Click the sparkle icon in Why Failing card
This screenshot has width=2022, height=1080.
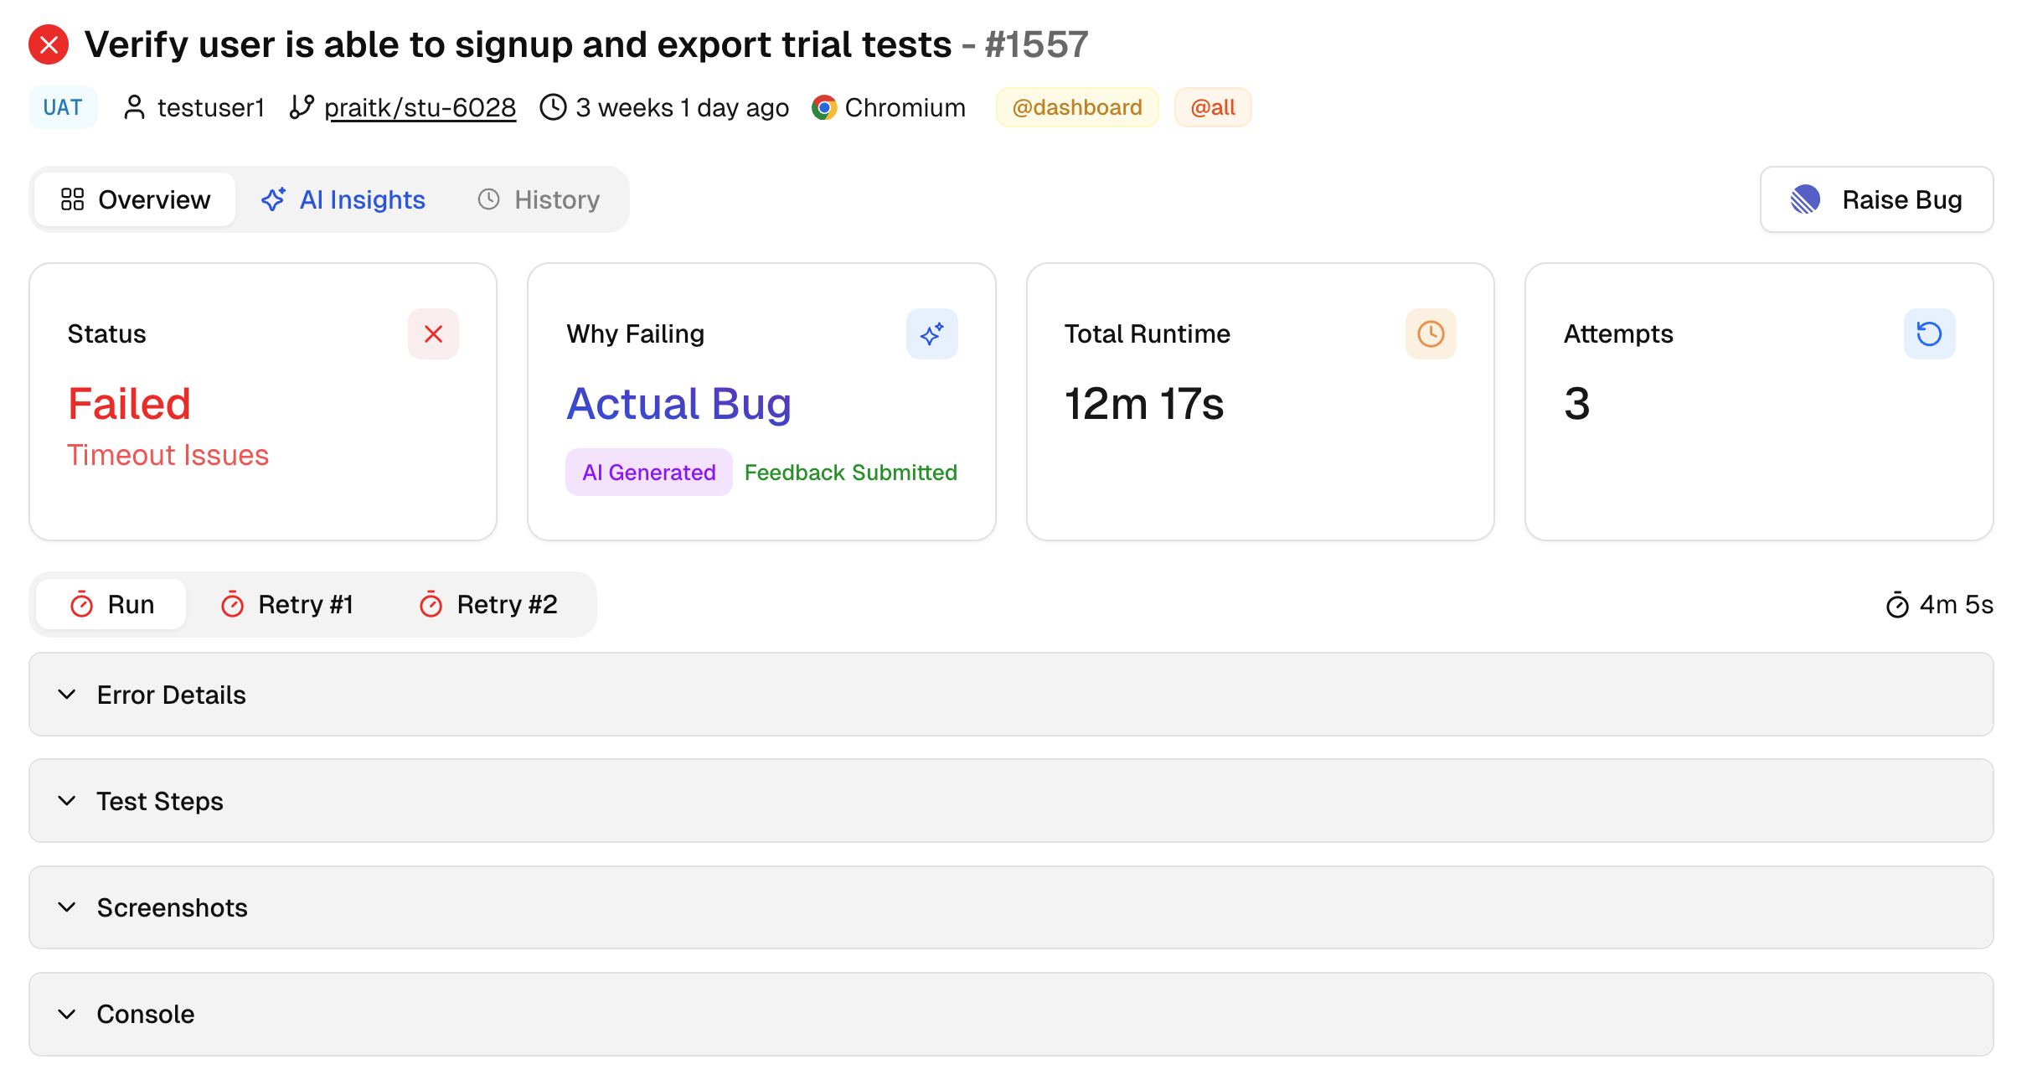[931, 334]
